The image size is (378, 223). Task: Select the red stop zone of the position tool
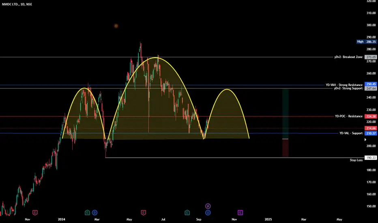point(286,148)
